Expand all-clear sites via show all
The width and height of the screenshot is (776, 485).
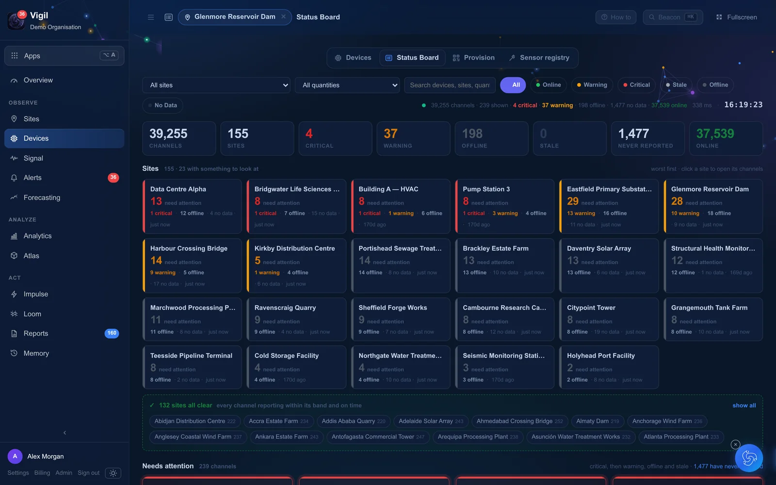pos(744,405)
